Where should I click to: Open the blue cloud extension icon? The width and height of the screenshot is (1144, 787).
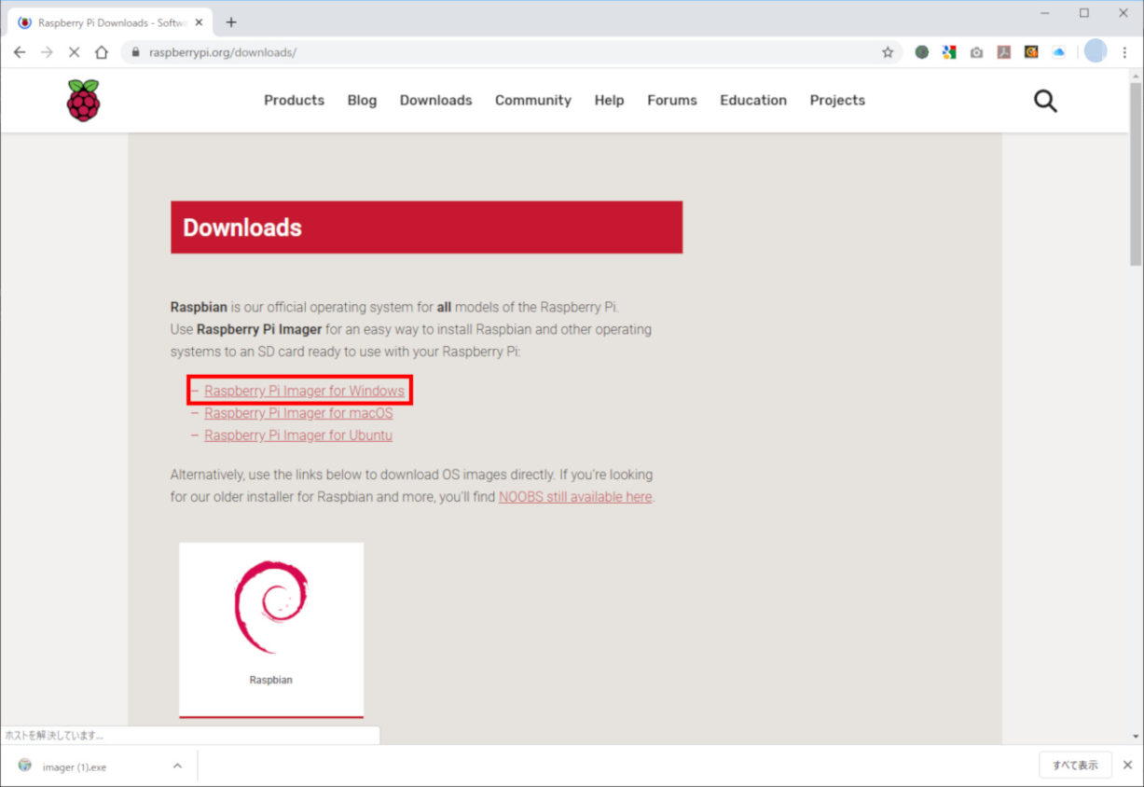1058,52
